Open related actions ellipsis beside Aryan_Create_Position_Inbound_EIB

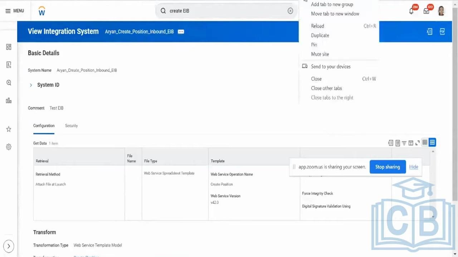pyautogui.click(x=181, y=31)
